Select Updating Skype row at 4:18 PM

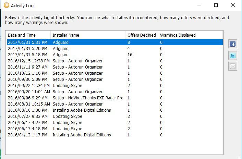[x=115, y=129]
